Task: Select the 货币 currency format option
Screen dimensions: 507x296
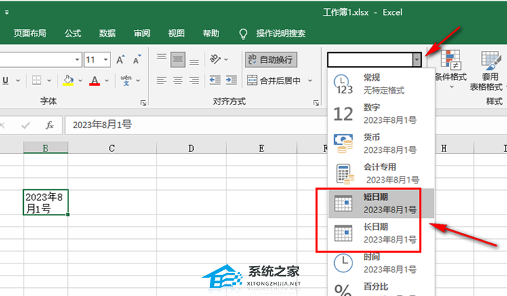Action: pos(381,143)
